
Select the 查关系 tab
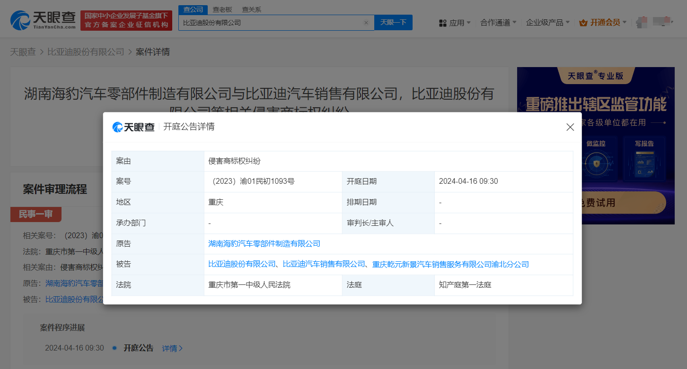pos(251,9)
